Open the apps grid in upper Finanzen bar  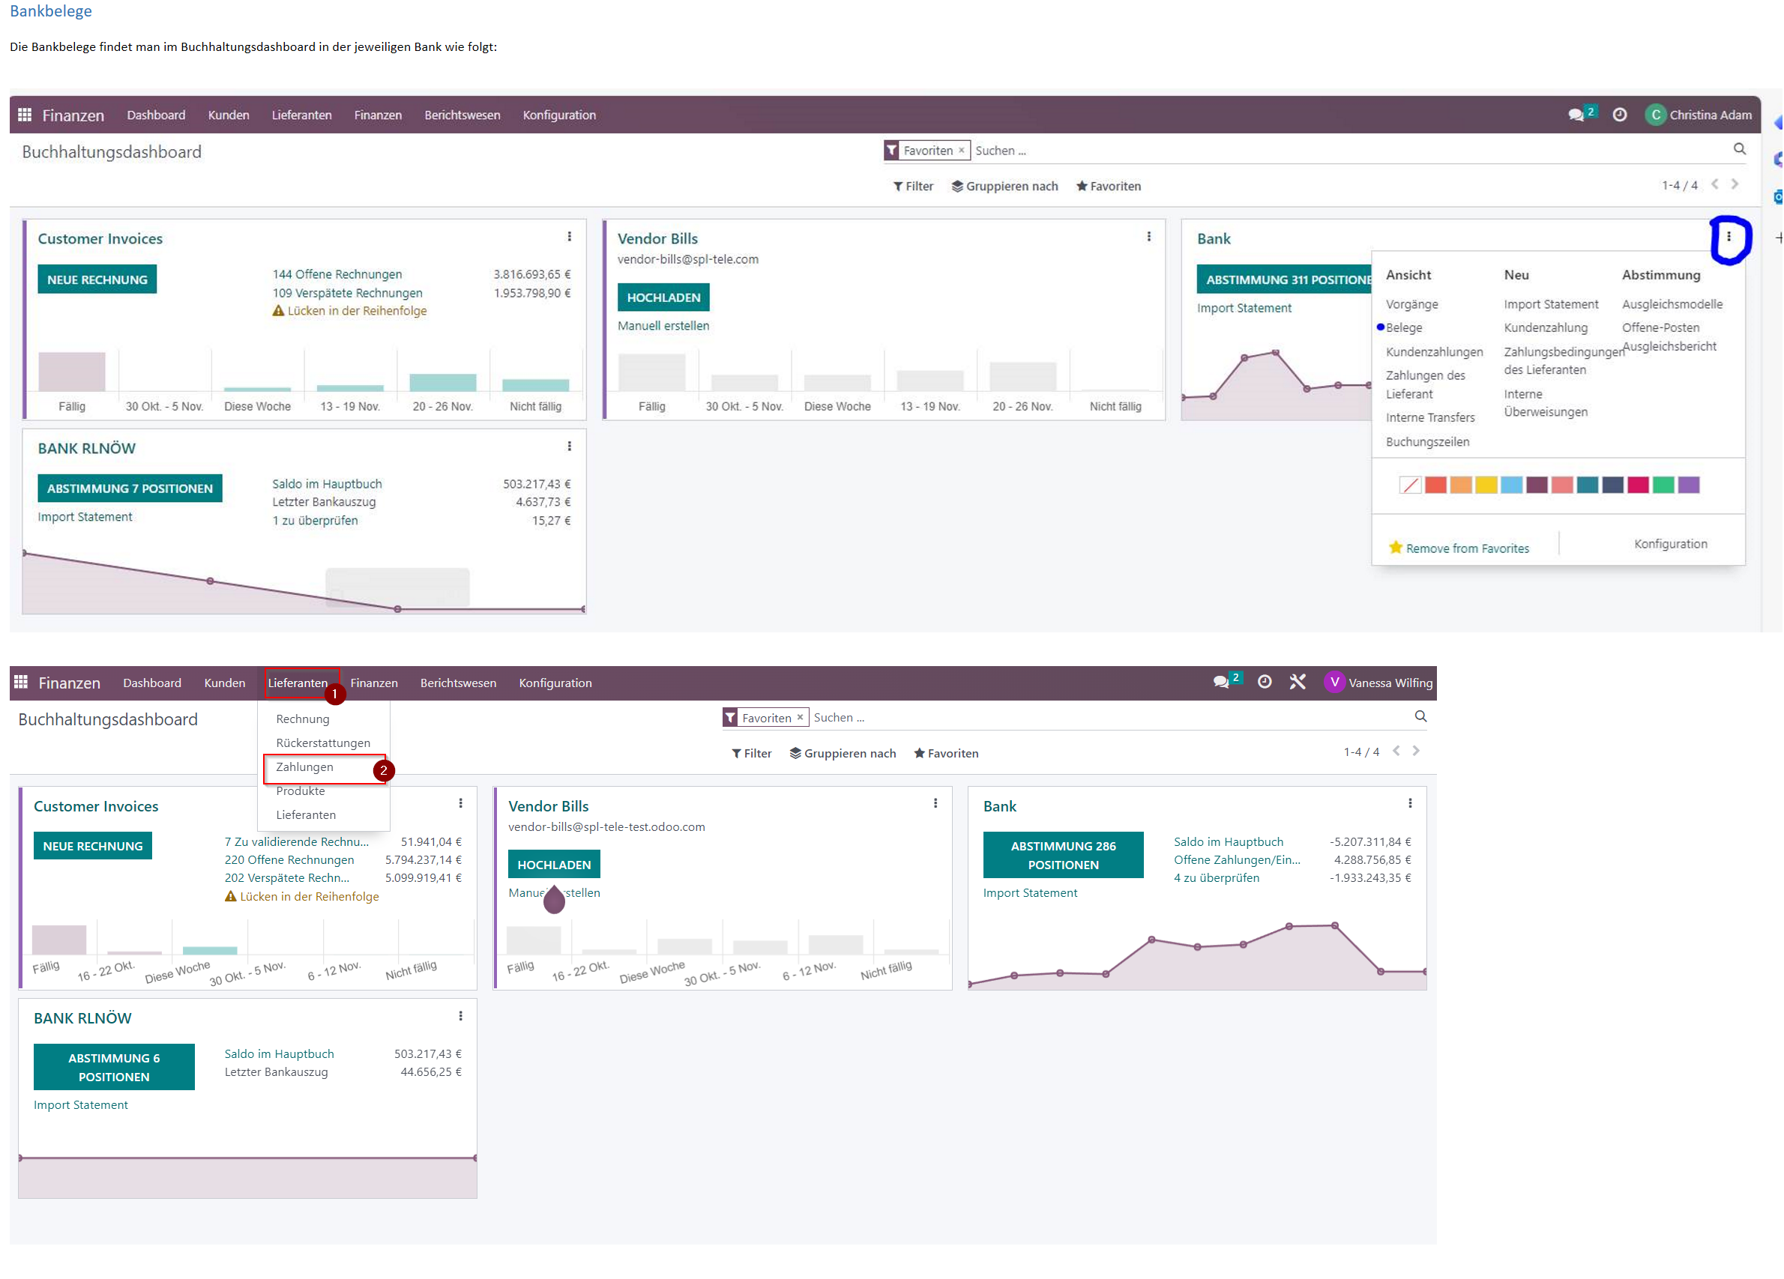[25, 115]
